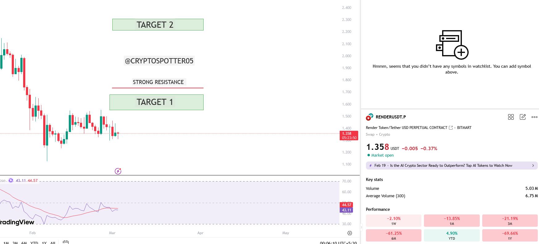Click the 70.00 RSI scale label
This screenshot has width=539, height=244.
346,181
